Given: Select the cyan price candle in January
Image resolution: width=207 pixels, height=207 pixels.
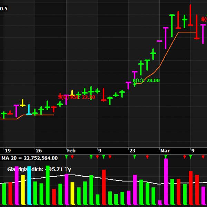Looking at the screenshot, I should [x=29, y=110].
